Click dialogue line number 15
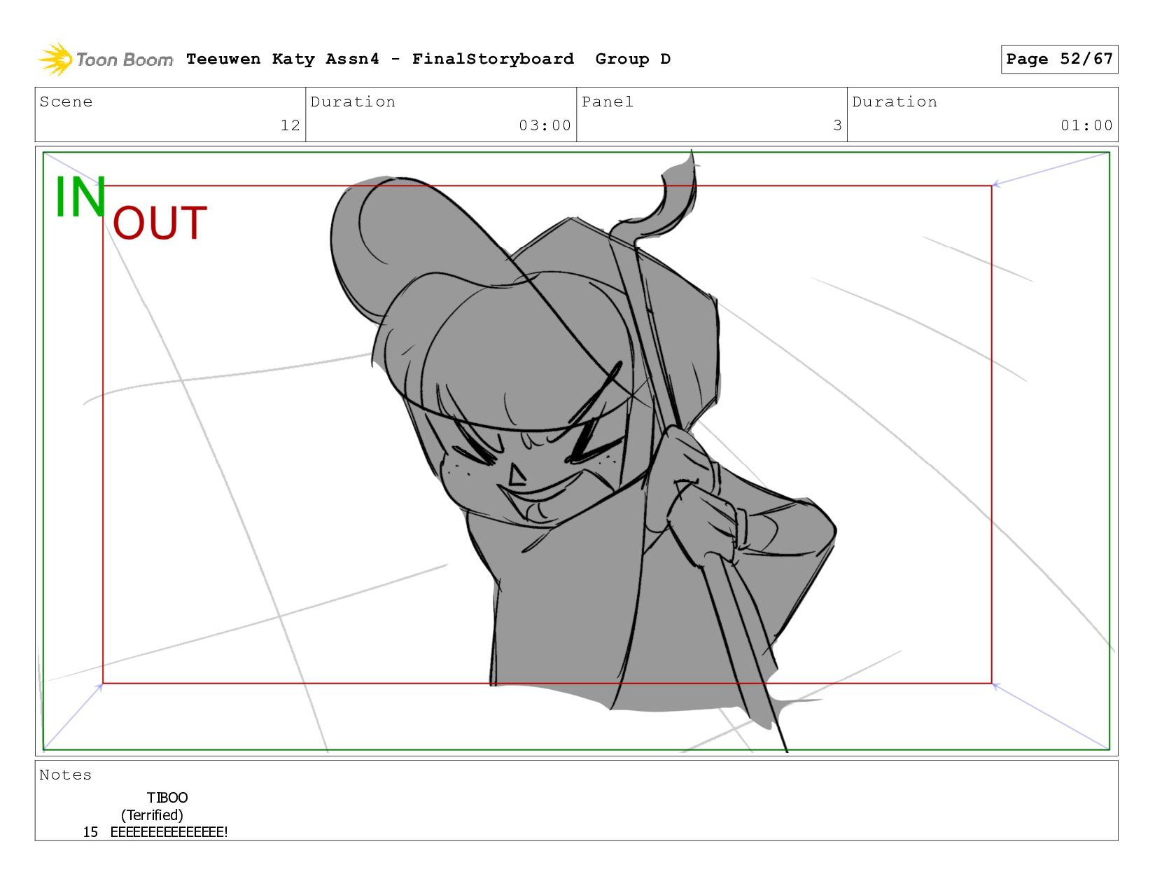Image resolution: width=1155 pixels, height=893 pixels. pyautogui.click(x=90, y=832)
